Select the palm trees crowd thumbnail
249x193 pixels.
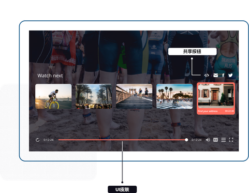pos(94,96)
